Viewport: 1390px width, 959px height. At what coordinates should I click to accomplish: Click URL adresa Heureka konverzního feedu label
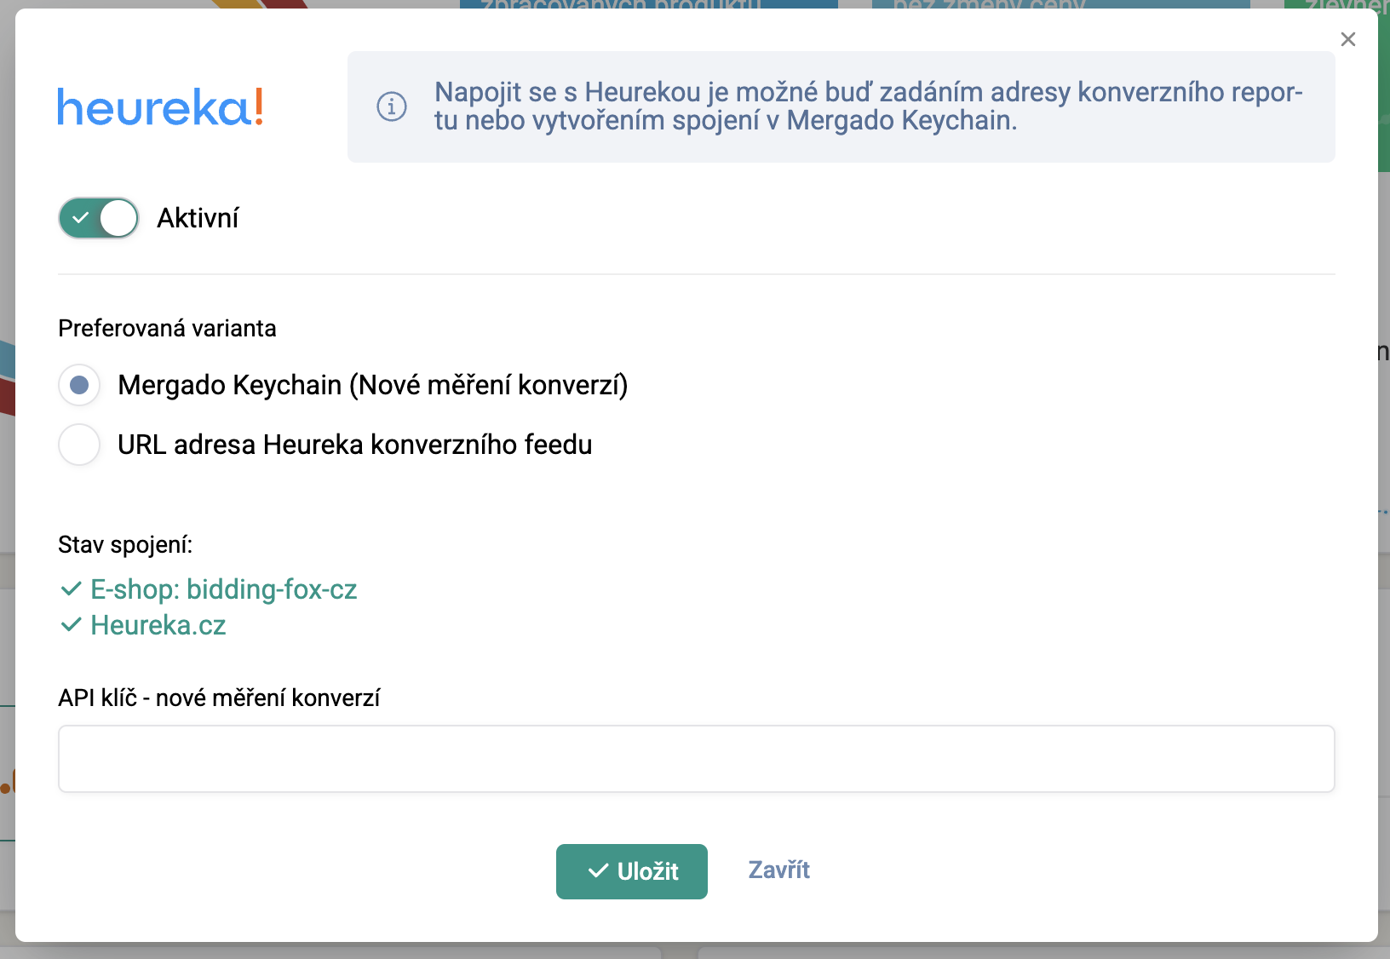[x=354, y=445]
